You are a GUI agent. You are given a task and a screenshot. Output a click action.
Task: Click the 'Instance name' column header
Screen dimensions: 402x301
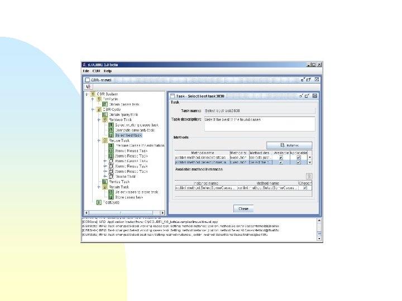point(206,183)
